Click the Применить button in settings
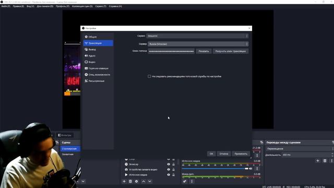The height and width of the screenshot is (188, 334). (x=241, y=154)
